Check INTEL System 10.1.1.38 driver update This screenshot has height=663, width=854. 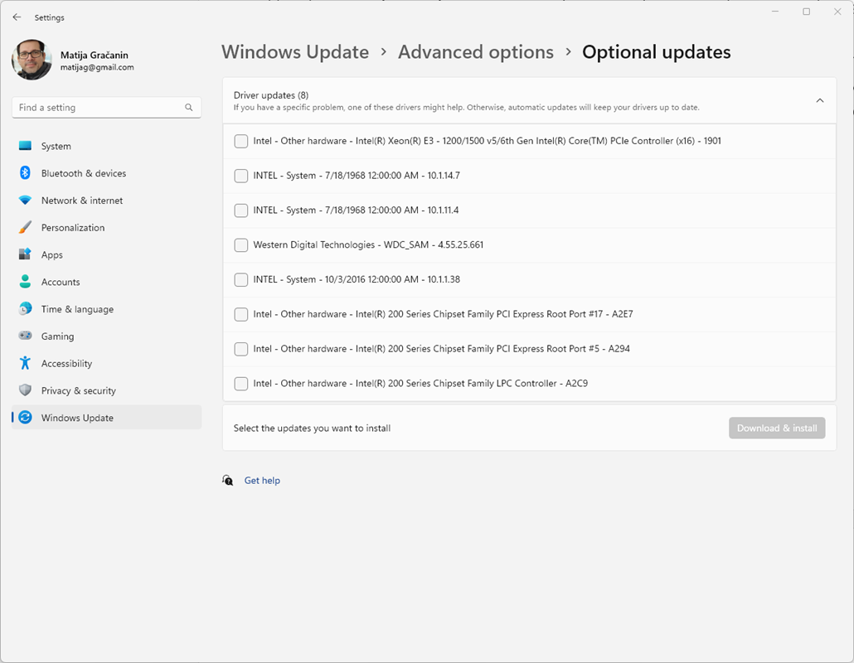(240, 280)
